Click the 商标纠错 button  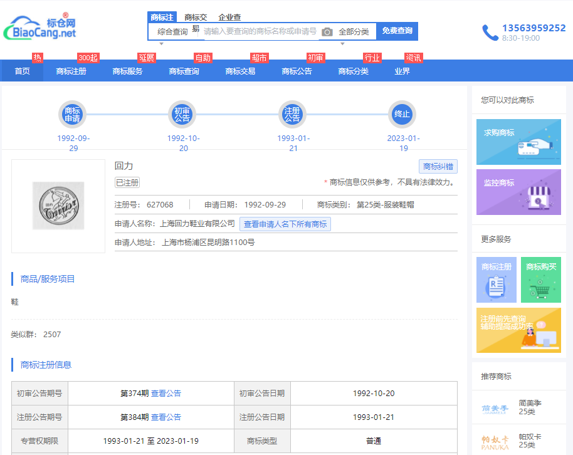438,167
